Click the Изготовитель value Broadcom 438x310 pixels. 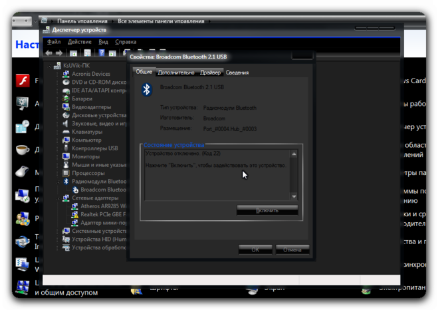click(214, 118)
